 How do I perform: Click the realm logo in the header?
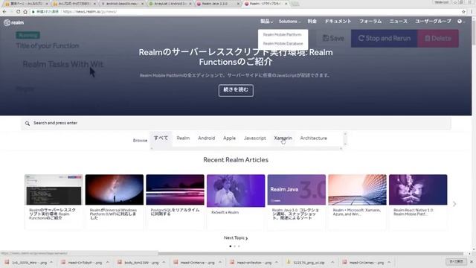tap(13, 22)
